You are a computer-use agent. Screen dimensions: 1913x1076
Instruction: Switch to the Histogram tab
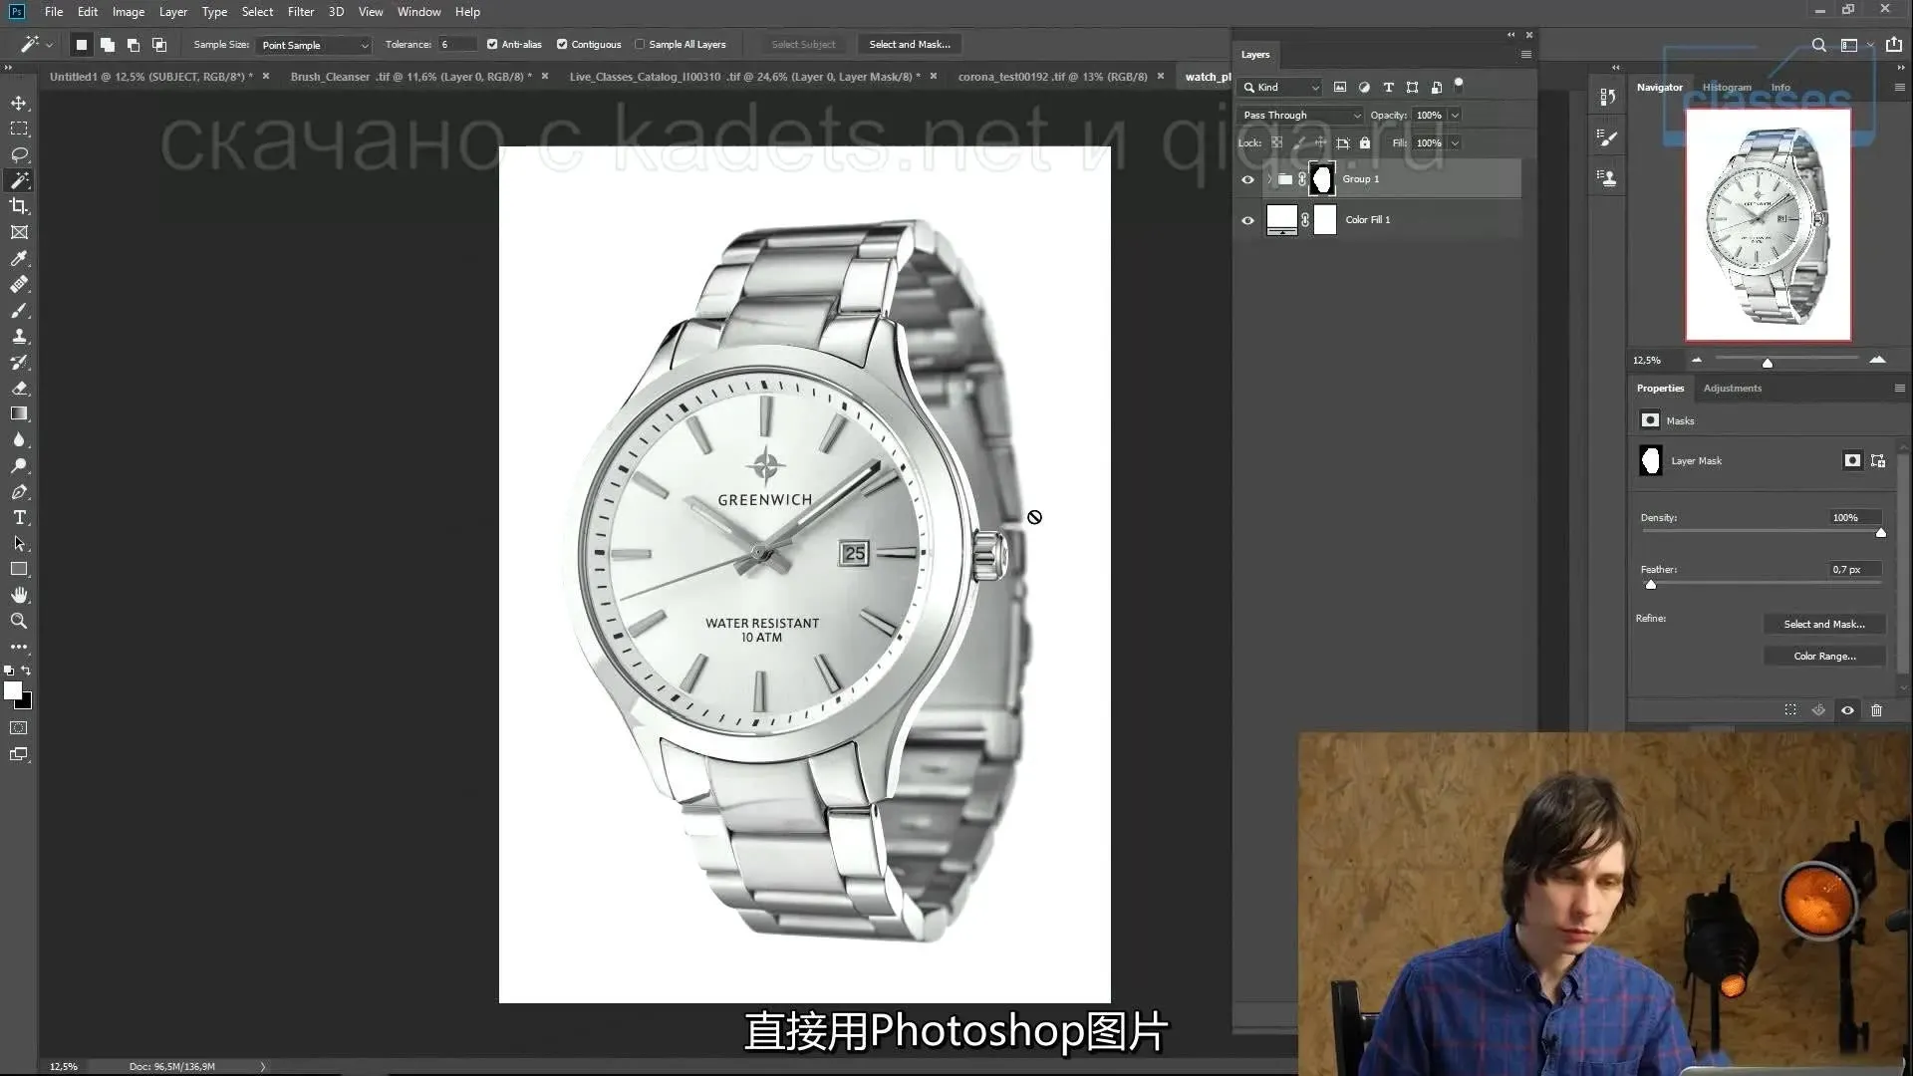pyautogui.click(x=1727, y=88)
